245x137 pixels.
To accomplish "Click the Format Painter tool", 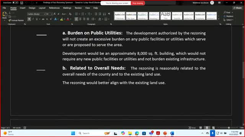I will [16, 20].
